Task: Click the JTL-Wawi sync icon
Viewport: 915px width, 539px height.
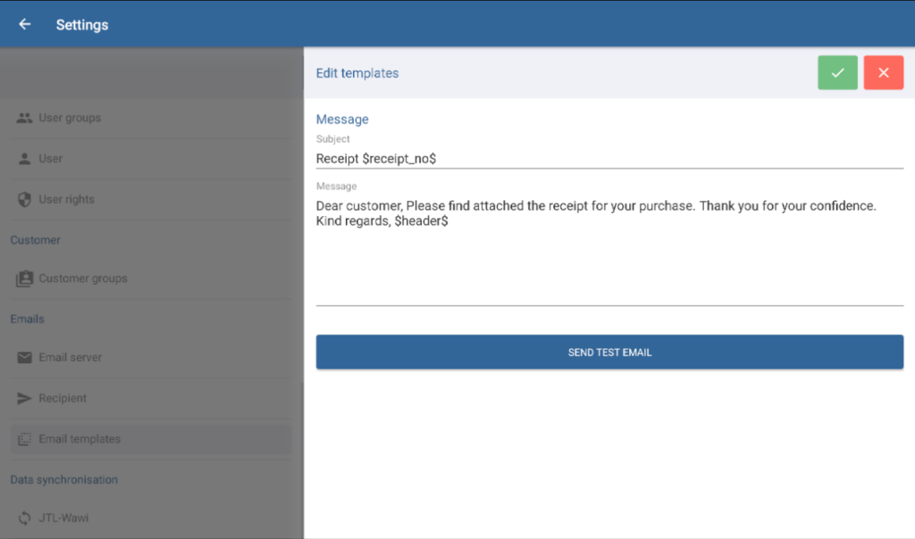Action: pyautogui.click(x=25, y=518)
